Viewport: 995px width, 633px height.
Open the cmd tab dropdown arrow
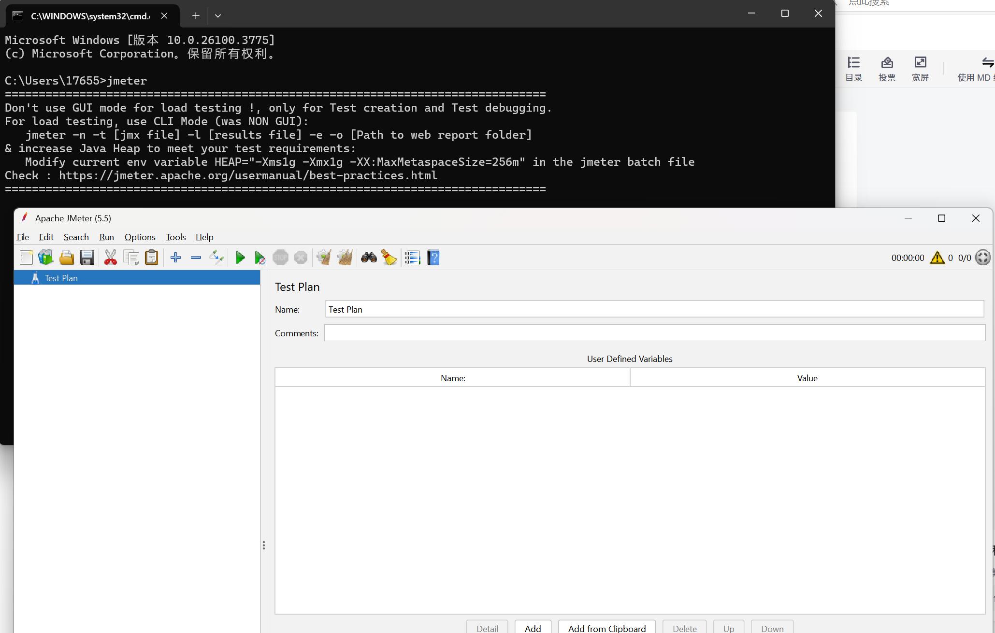coord(218,16)
